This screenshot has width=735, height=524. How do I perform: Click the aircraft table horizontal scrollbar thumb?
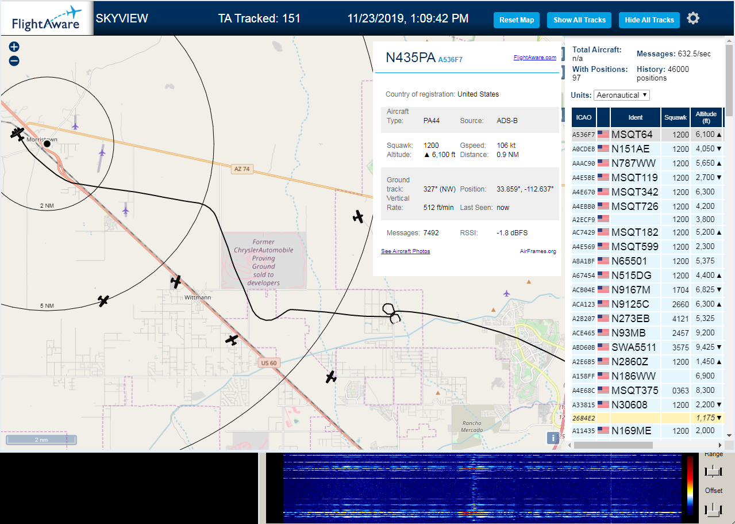[x=613, y=445]
